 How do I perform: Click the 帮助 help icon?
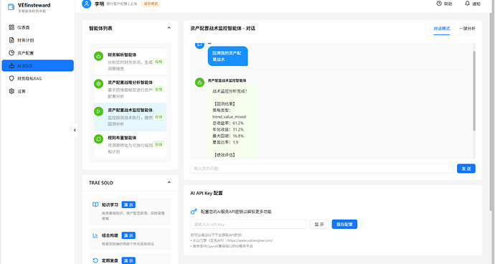439,4
